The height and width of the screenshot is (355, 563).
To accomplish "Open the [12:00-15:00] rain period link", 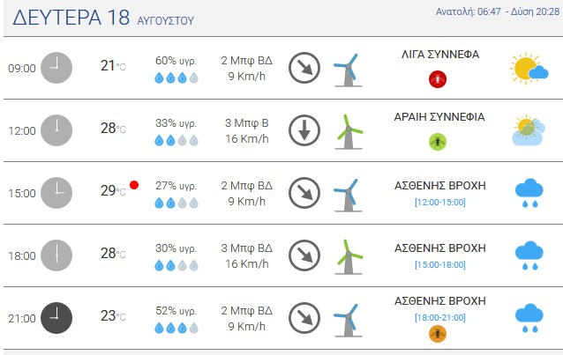I will coord(440,203).
